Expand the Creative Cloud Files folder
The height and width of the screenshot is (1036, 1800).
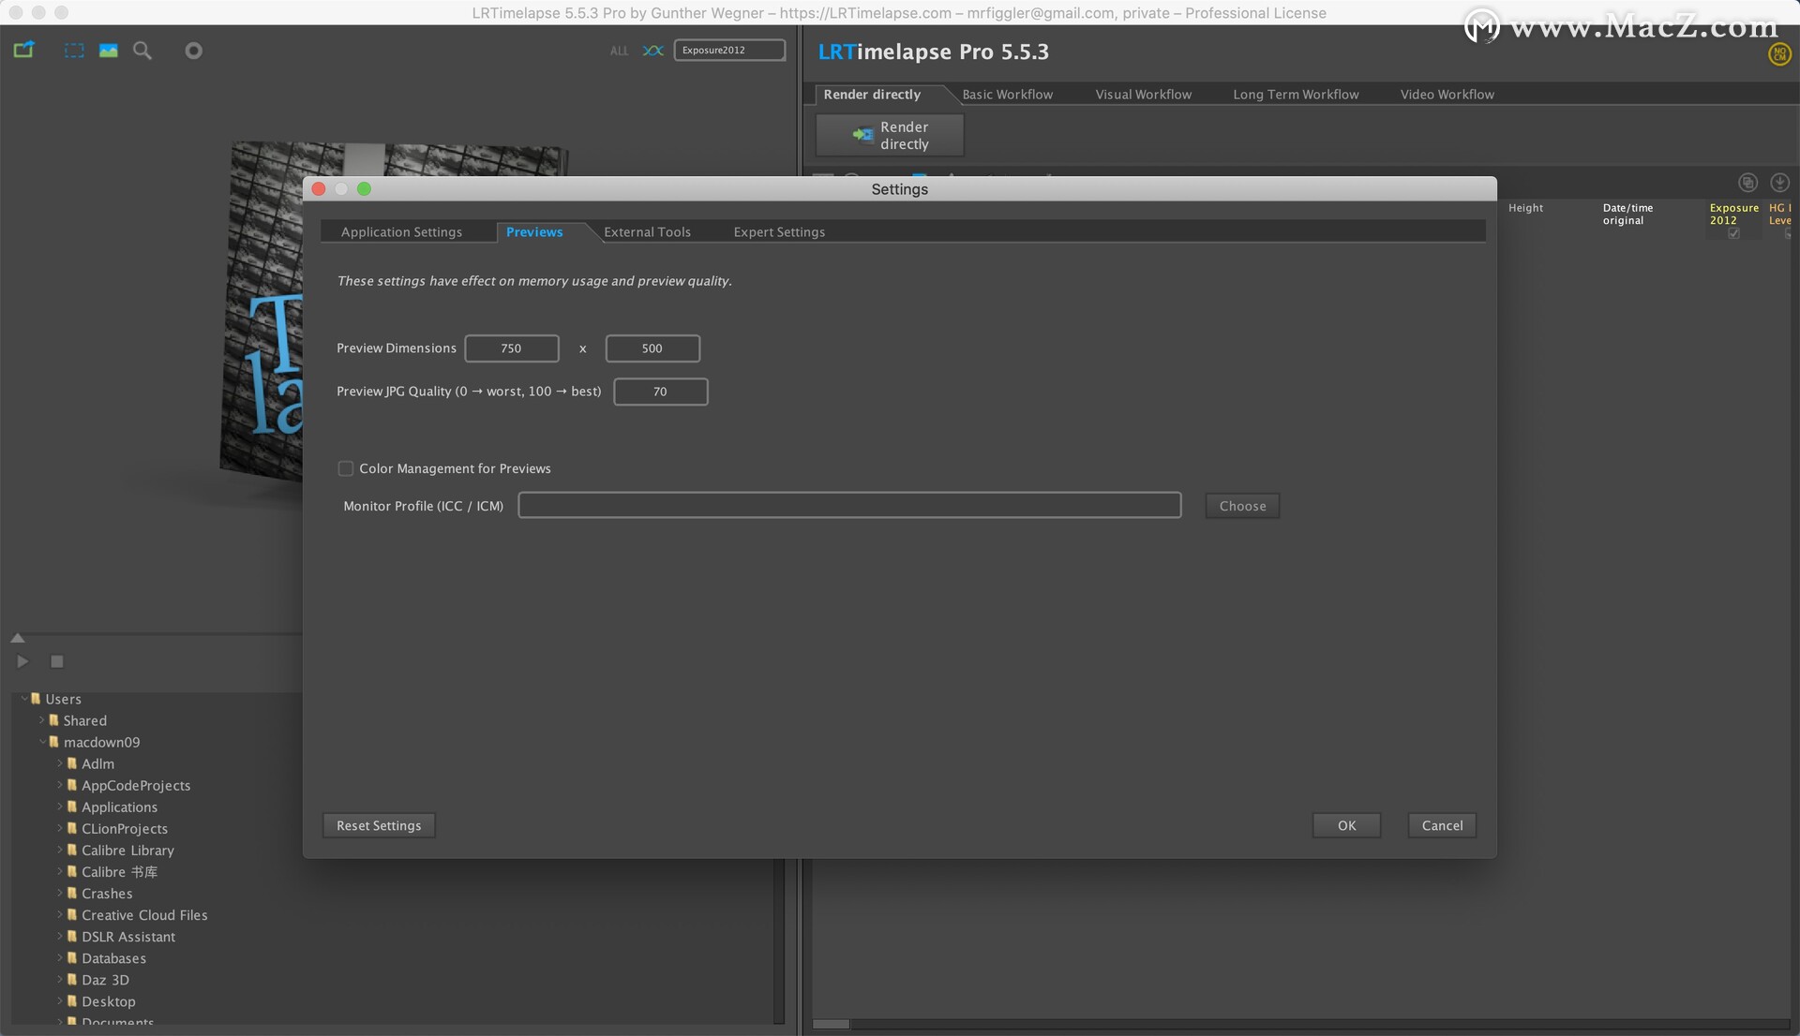(60, 915)
